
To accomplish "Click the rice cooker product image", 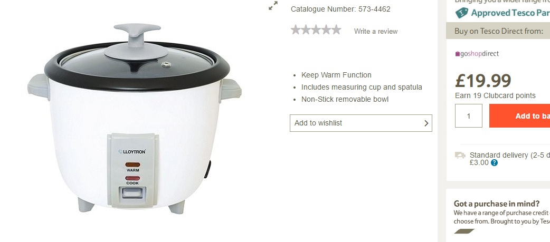I will 135,119.
